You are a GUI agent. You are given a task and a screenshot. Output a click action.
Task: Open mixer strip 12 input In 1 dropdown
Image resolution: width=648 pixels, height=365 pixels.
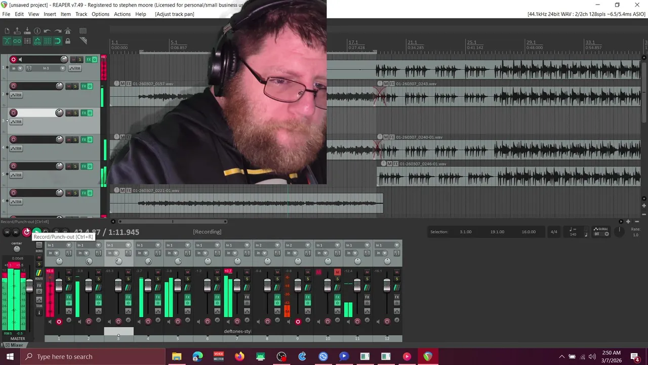pyautogui.click(x=386, y=245)
